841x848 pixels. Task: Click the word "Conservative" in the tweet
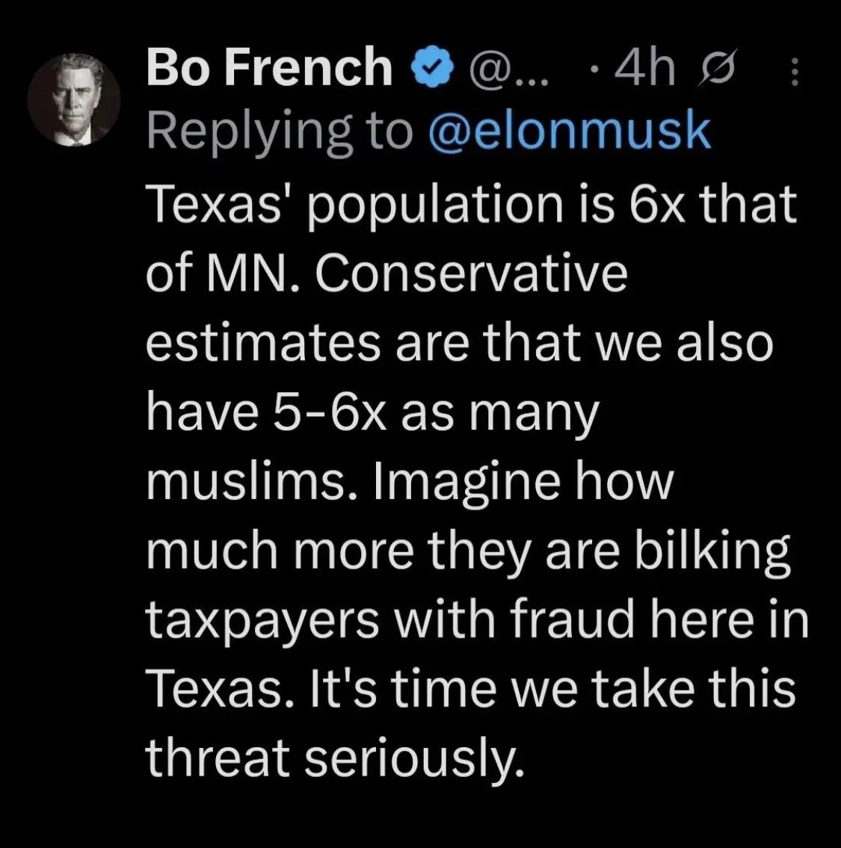474,274
